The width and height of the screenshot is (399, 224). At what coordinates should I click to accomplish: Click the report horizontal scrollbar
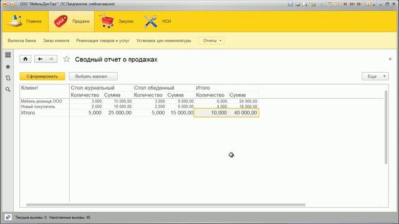coord(166,205)
